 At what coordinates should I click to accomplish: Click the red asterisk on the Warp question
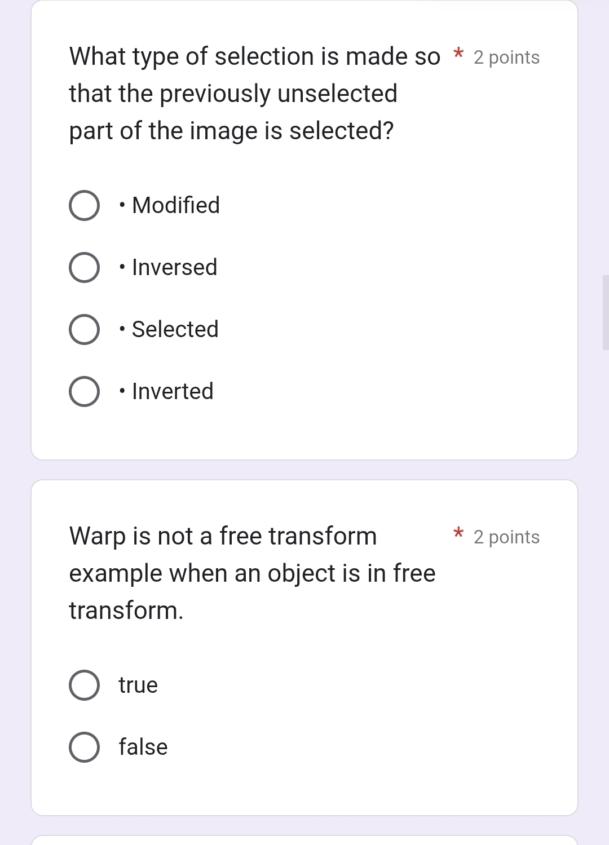click(x=458, y=533)
